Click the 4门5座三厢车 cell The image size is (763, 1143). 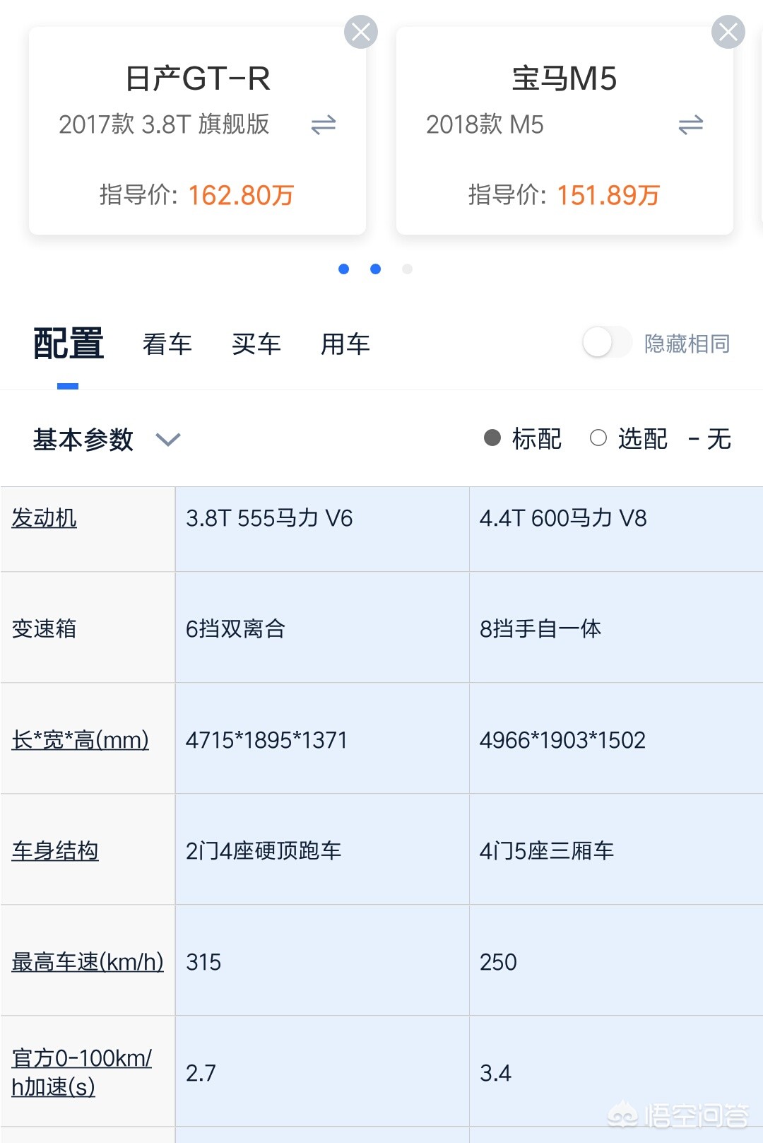pyautogui.click(x=616, y=849)
